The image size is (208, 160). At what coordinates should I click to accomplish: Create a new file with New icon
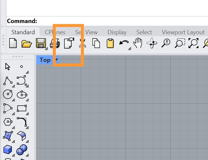[x=13, y=43]
